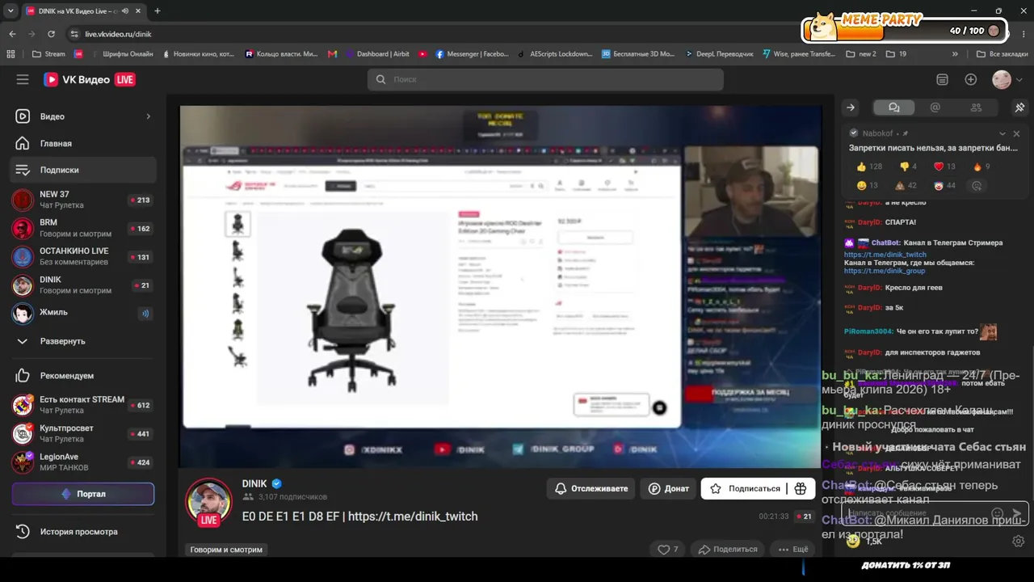Go to the VK Видео LIVE home logo
The height and width of the screenshot is (582, 1034).
coord(89,79)
